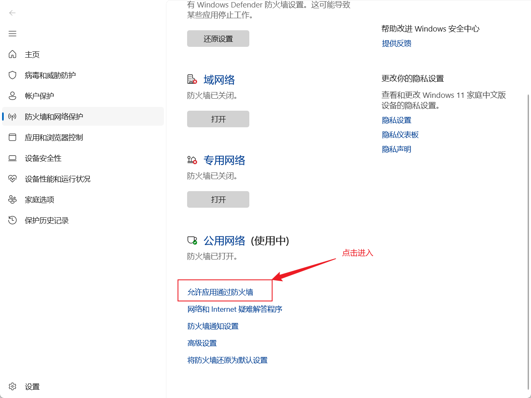Turn on the Private network firewall
531x398 pixels.
point(218,199)
